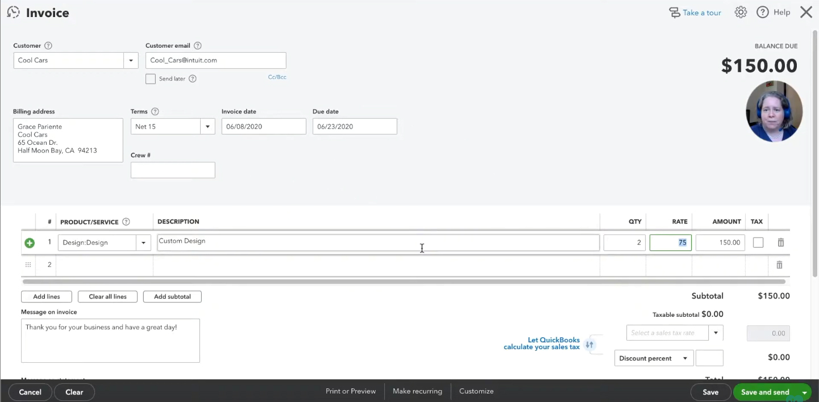The width and height of the screenshot is (819, 402).
Task: Click the green Save and send button
Action: (x=765, y=392)
